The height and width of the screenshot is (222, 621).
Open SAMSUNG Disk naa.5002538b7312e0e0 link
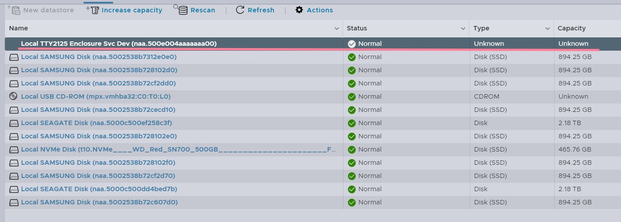[x=99, y=57]
